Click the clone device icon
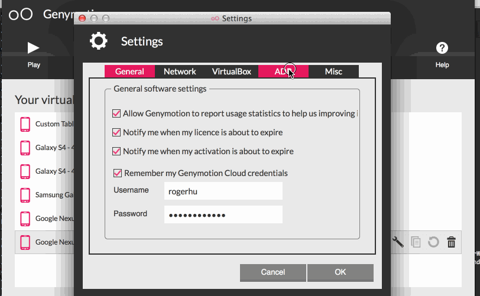Image resolution: width=480 pixels, height=296 pixels. [x=416, y=242]
